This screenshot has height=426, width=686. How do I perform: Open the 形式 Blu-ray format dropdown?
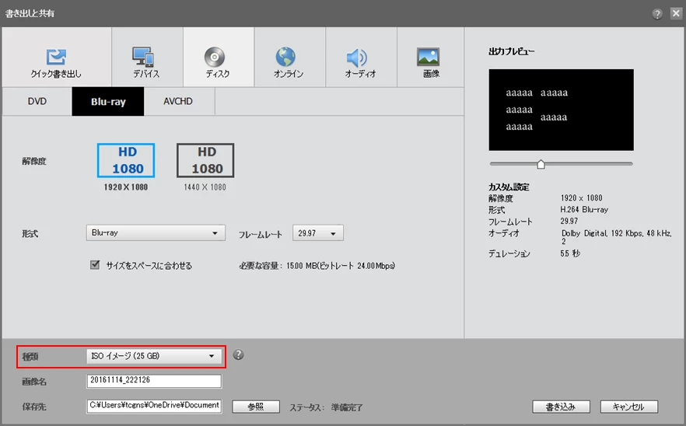156,232
